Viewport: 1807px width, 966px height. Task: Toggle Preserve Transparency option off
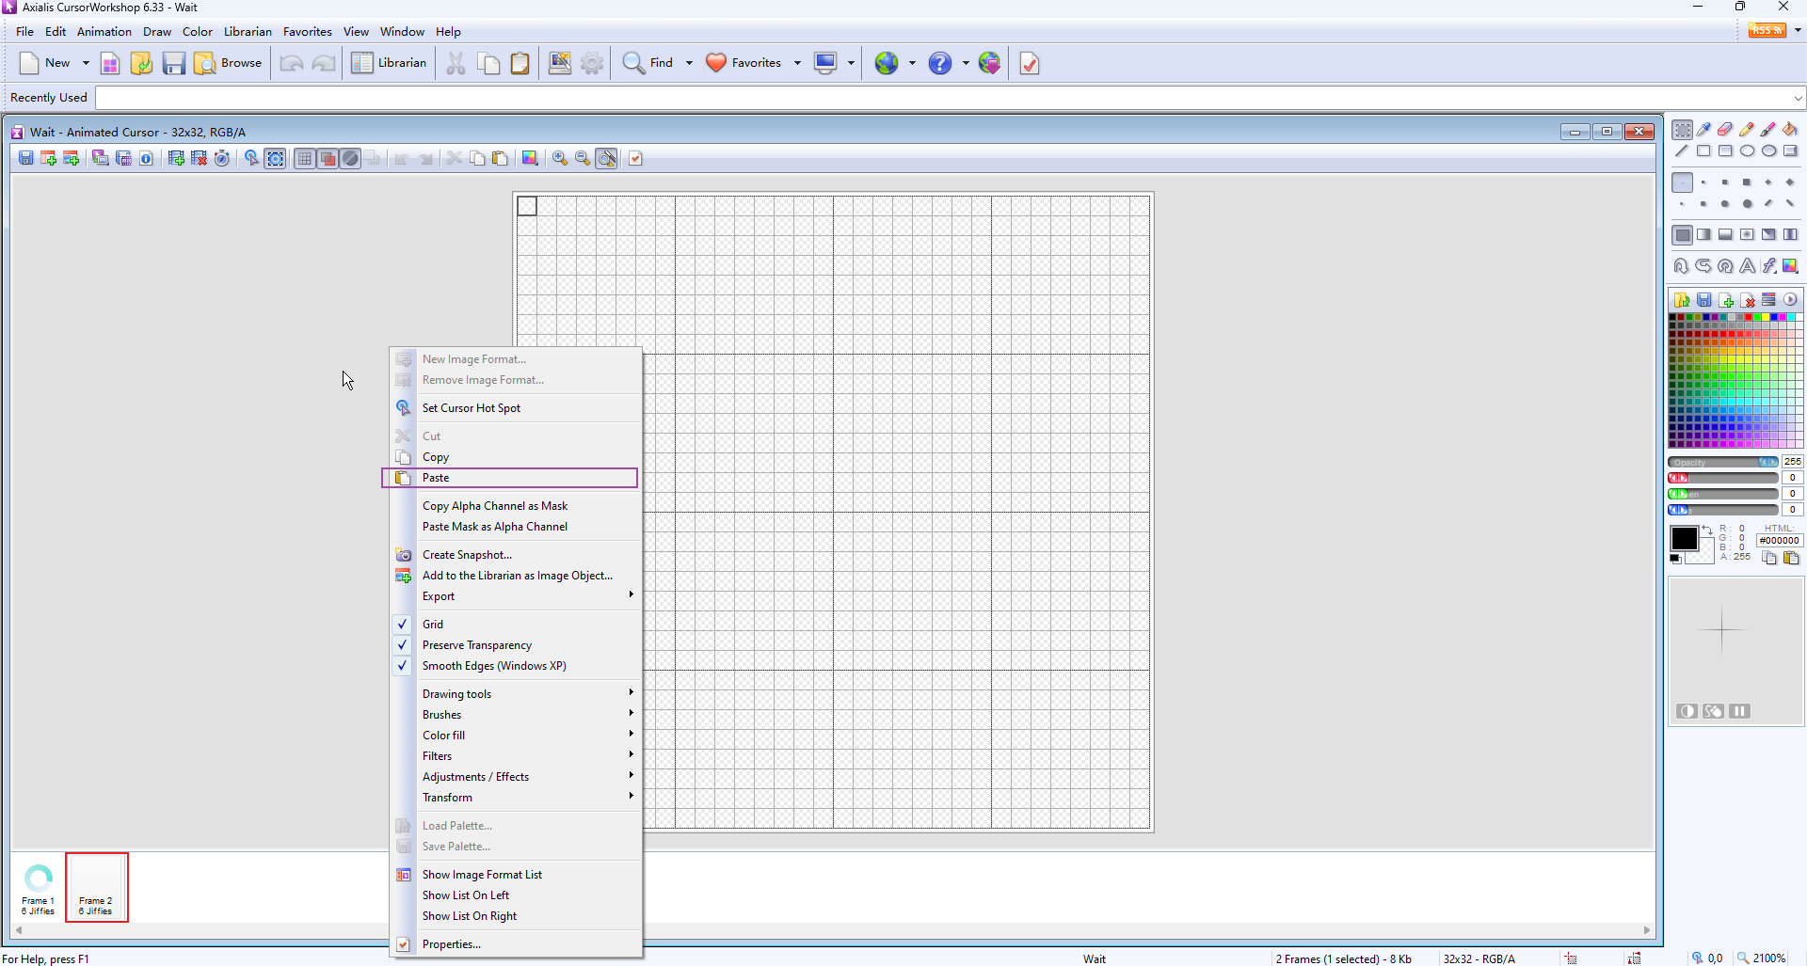click(476, 645)
